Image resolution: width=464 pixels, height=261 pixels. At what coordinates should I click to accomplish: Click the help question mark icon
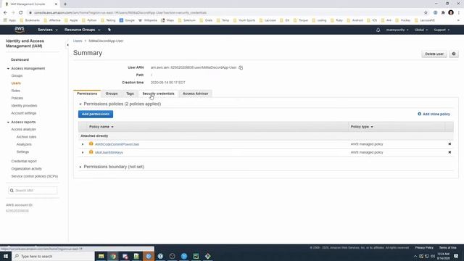(454, 54)
